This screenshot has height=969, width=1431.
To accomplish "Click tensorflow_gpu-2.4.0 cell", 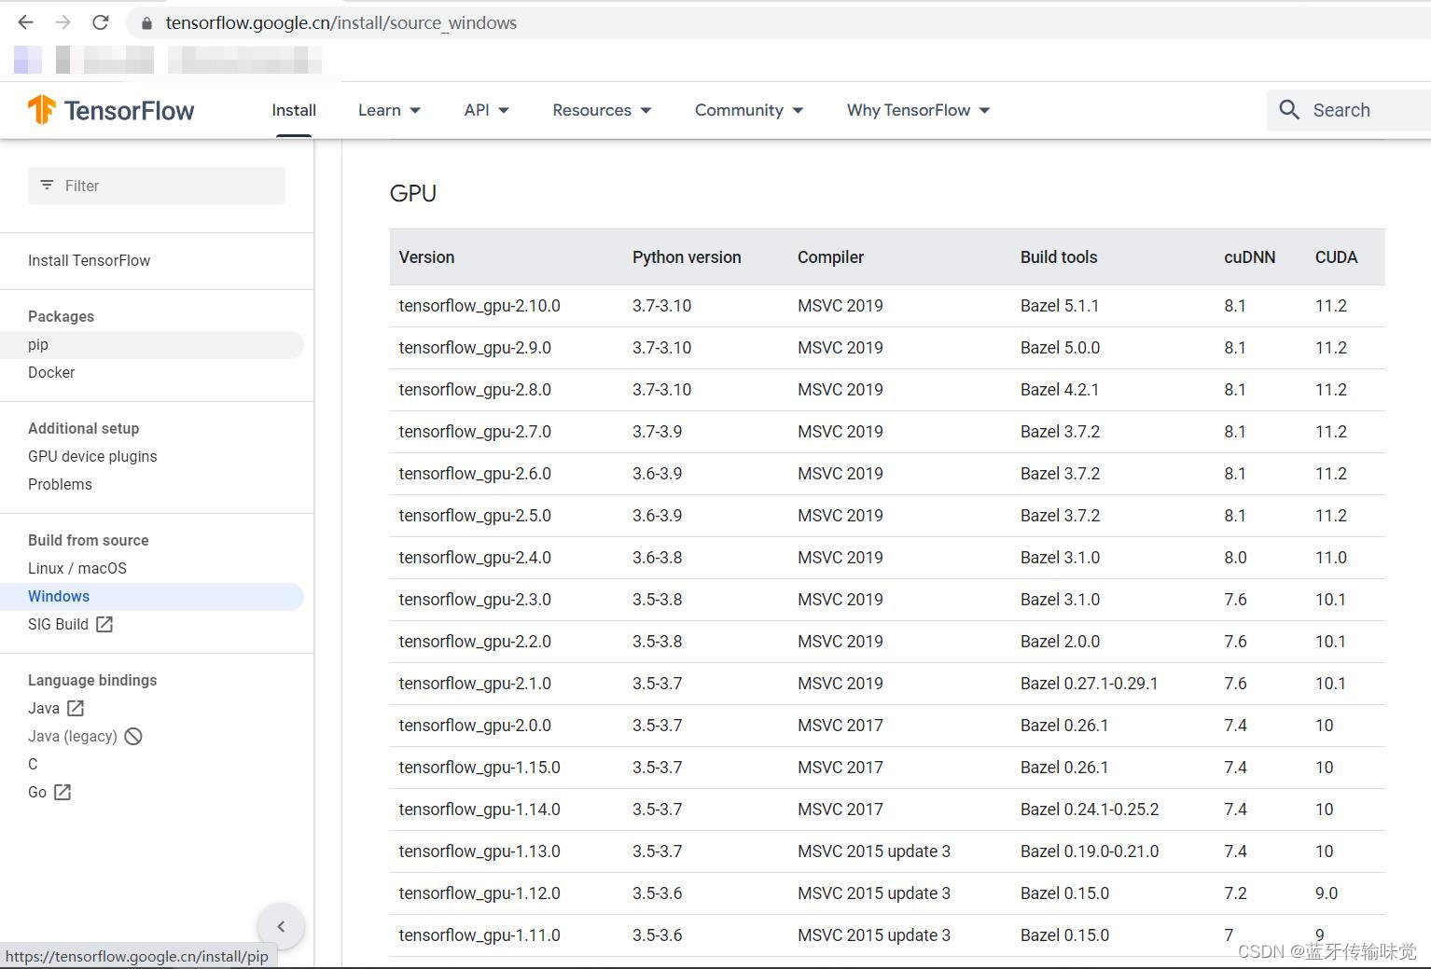I will point(475,558).
